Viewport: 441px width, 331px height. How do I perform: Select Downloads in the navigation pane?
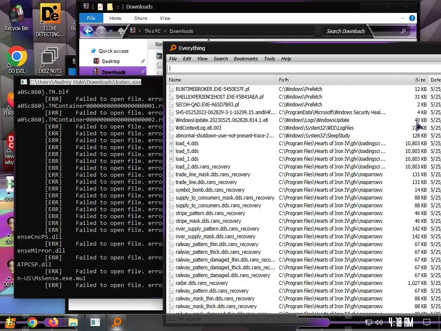point(113,72)
